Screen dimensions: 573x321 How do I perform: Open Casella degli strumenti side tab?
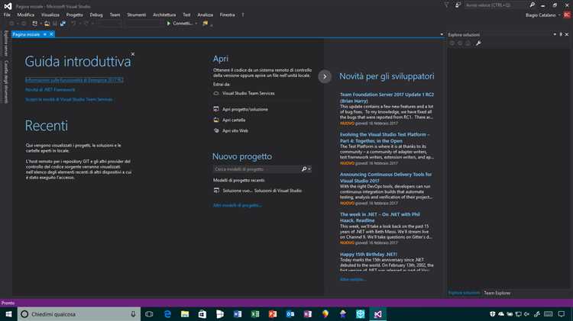pyautogui.click(x=6, y=82)
